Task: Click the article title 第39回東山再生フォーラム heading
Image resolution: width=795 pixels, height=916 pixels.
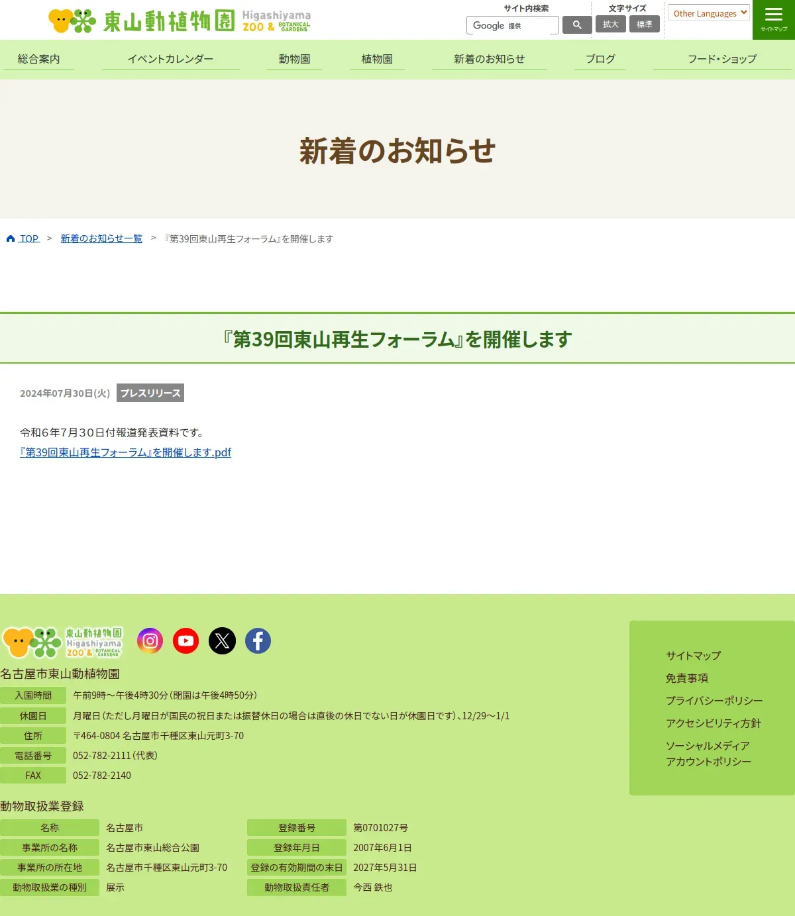Action: (x=397, y=339)
